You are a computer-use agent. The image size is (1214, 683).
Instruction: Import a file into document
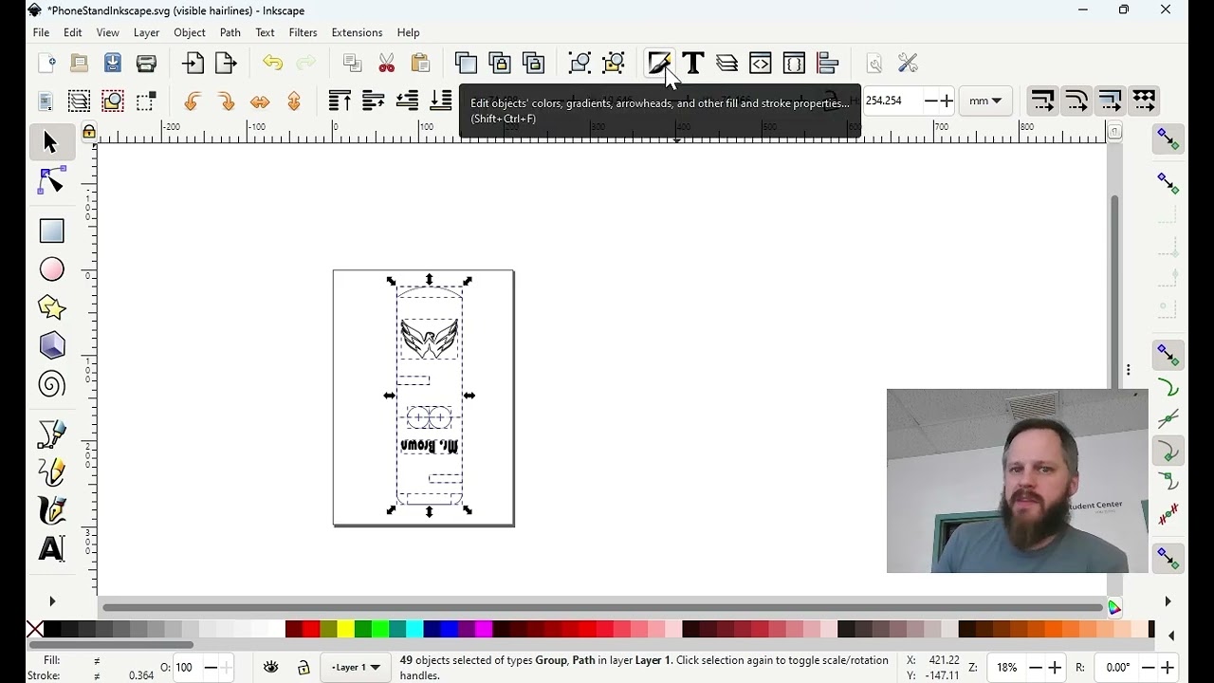pos(193,64)
